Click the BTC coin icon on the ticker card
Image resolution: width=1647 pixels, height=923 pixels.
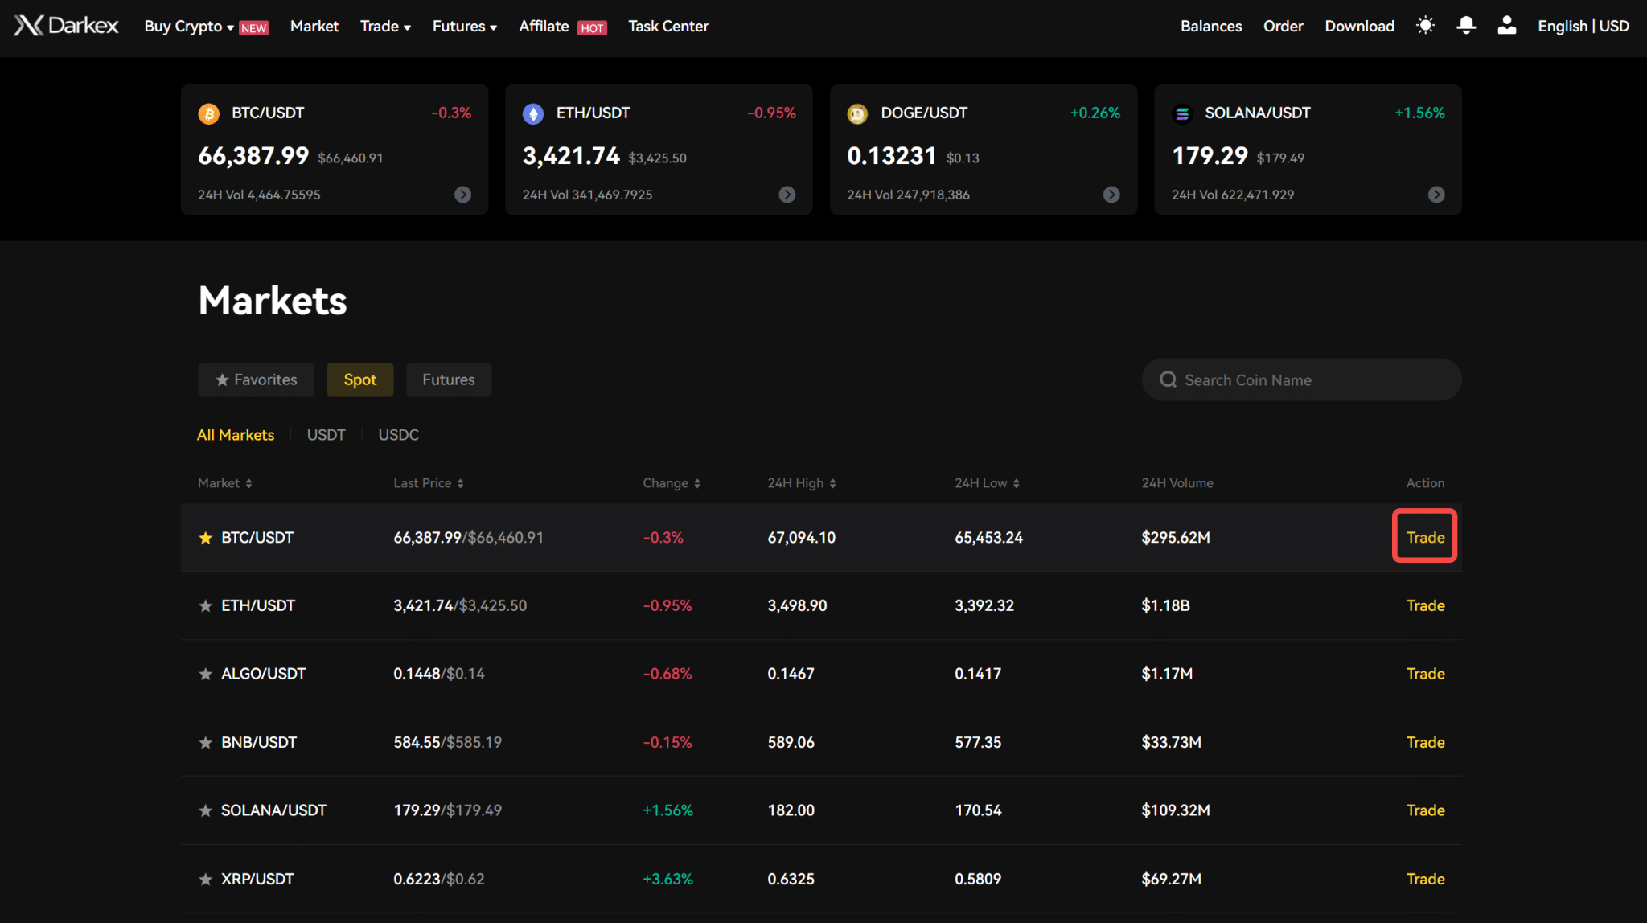[209, 113]
